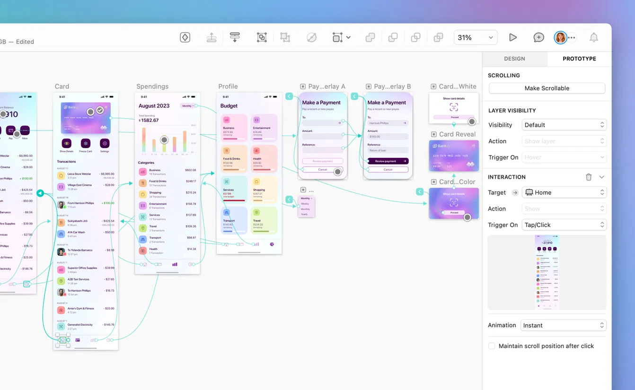Select the Subtract boolean icon in toolbar
Screen dimensions: 635x390
click(393, 37)
